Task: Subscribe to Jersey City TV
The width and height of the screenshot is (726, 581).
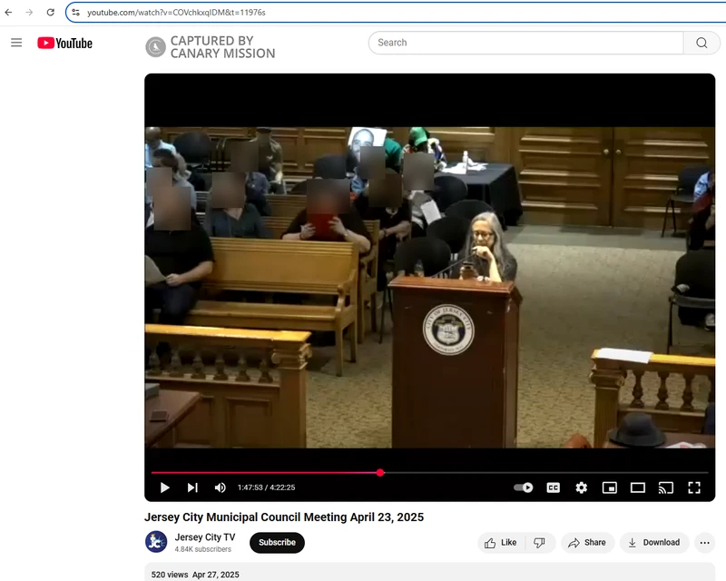Action: (x=277, y=543)
